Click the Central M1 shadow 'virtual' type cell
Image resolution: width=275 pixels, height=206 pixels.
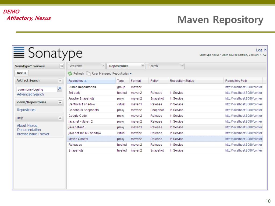click(x=121, y=104)
